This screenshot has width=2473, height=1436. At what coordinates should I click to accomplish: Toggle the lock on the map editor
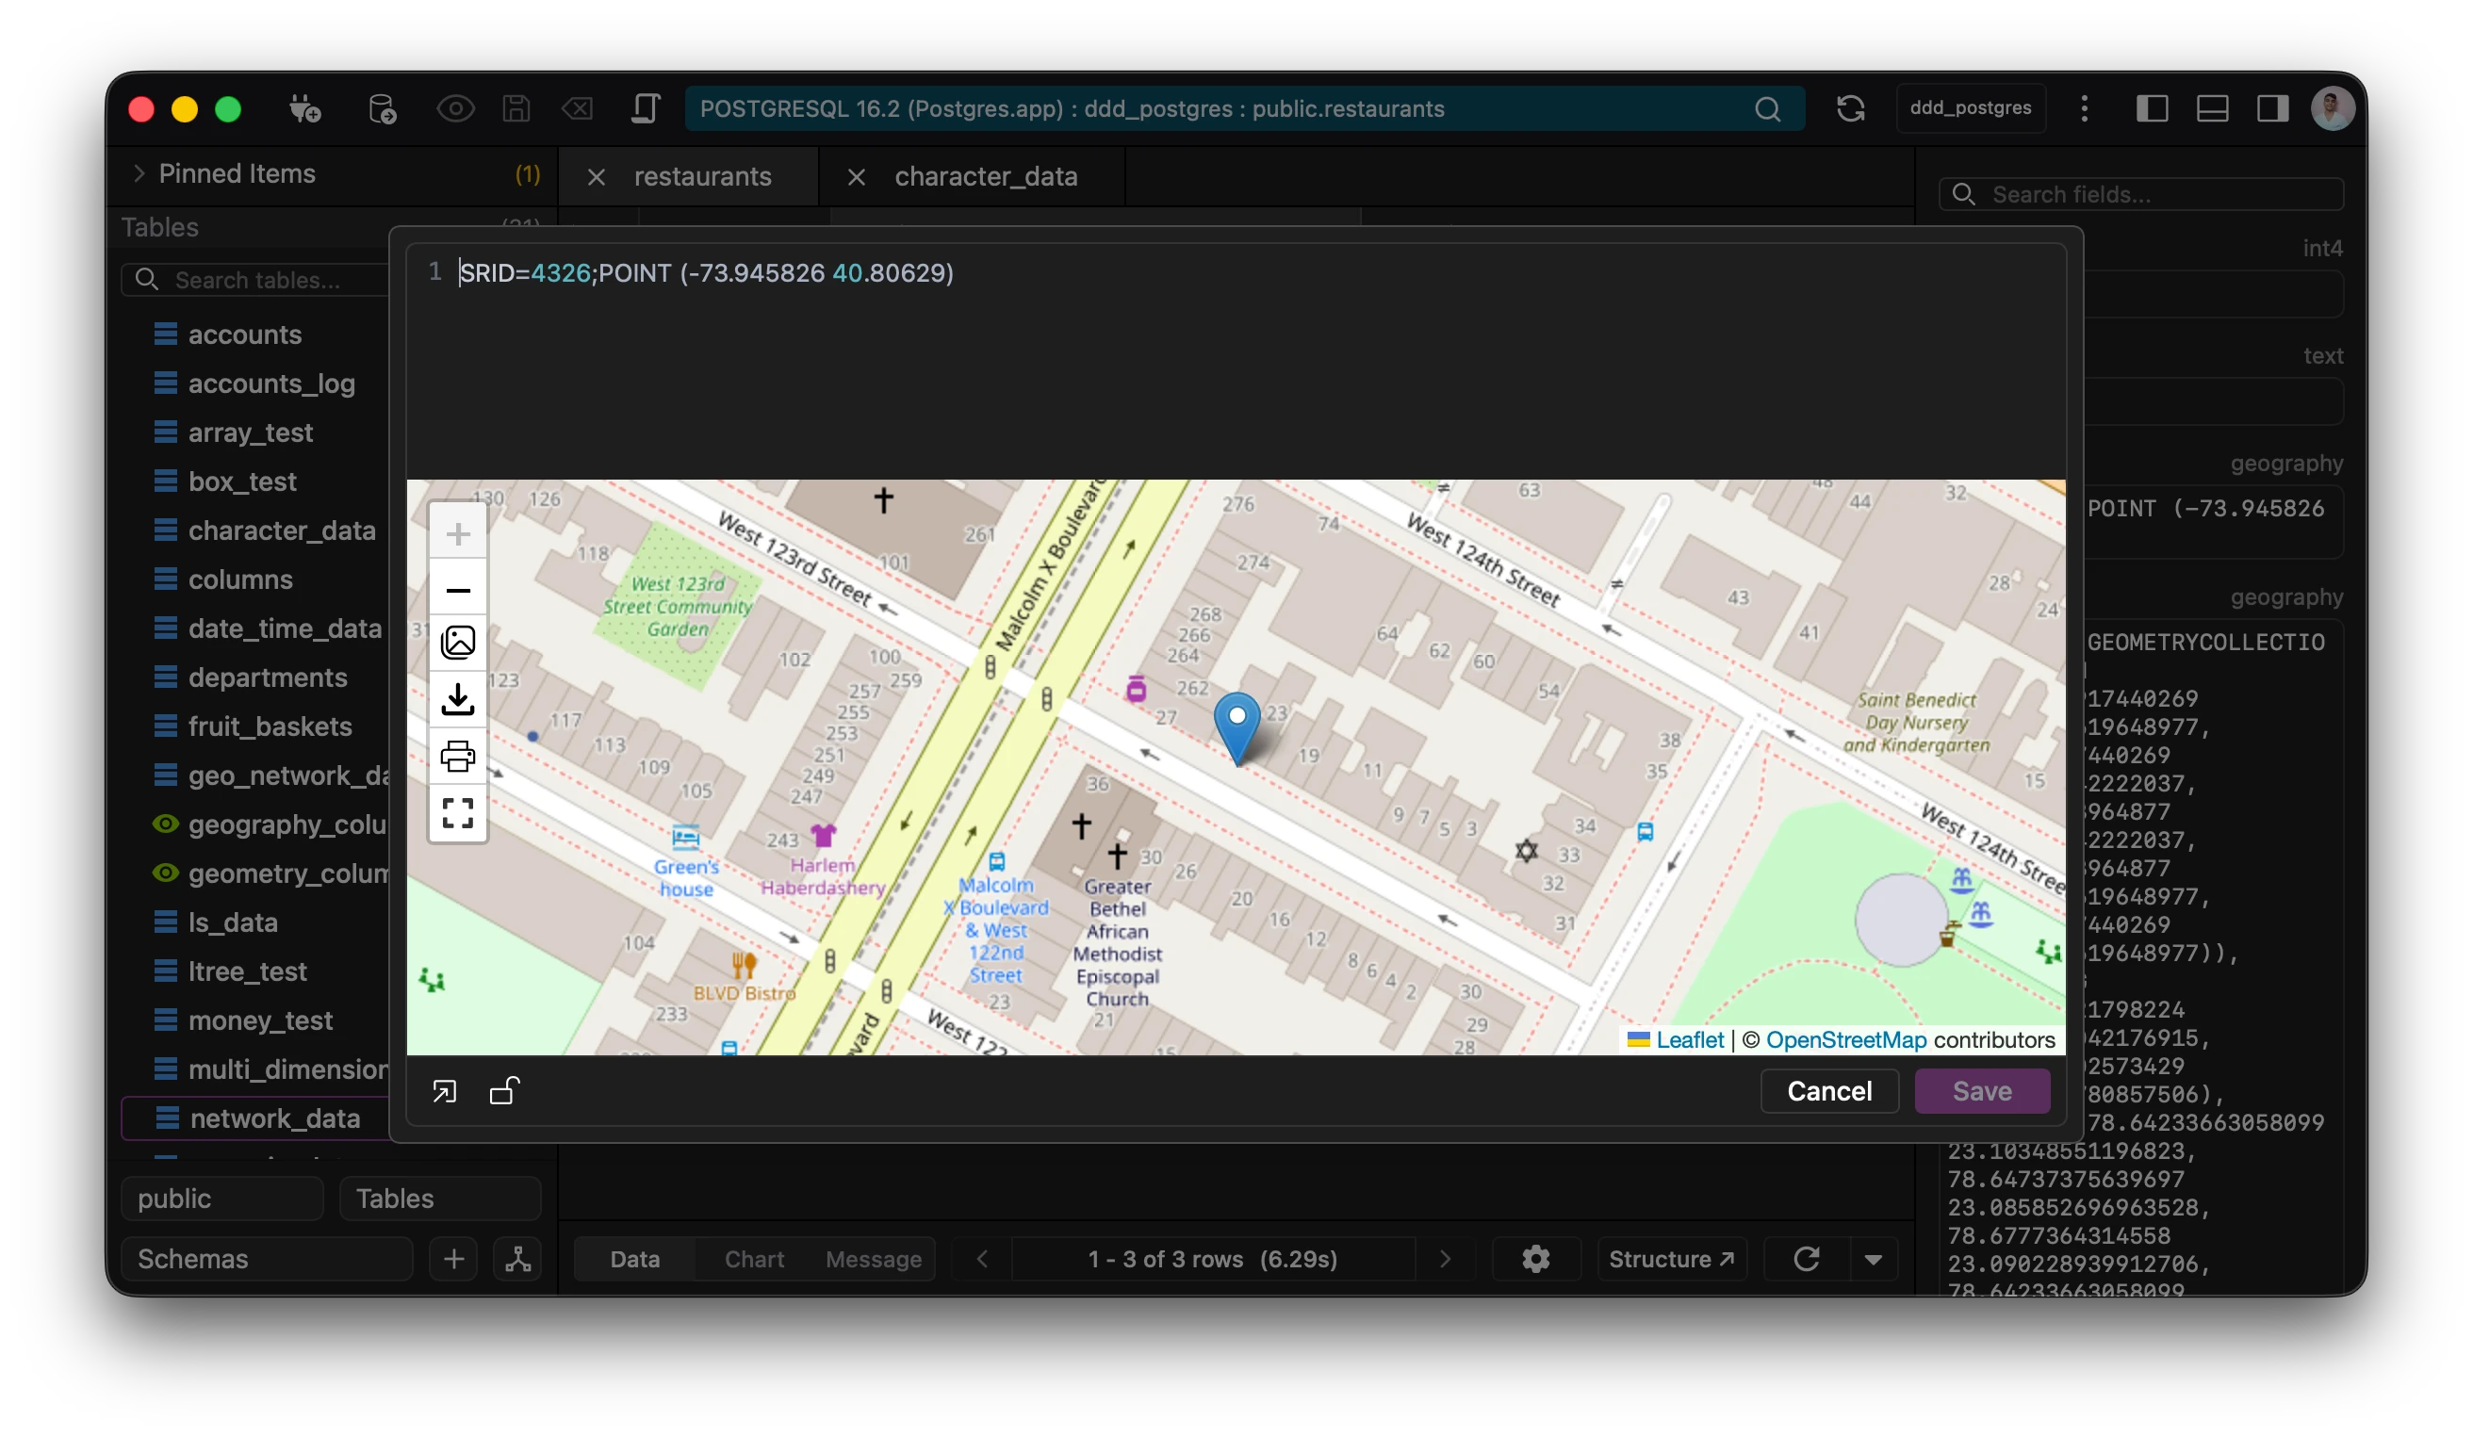point(503,1091)
